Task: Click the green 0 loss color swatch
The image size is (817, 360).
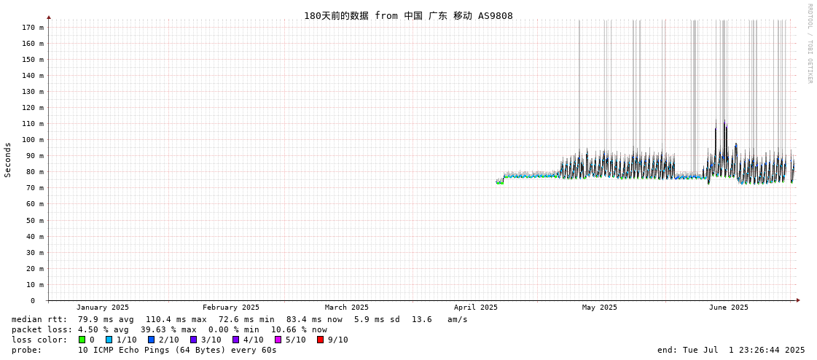Action: click(x=82, y=340)
